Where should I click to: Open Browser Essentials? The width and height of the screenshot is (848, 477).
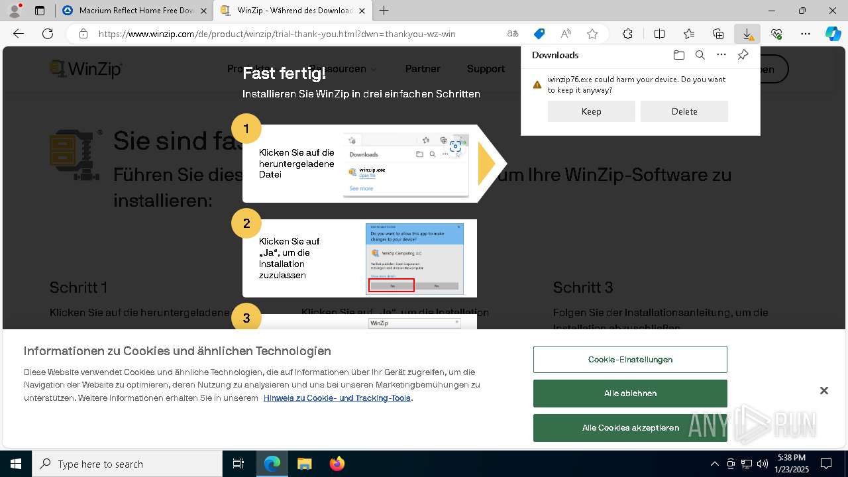(776, 34)
